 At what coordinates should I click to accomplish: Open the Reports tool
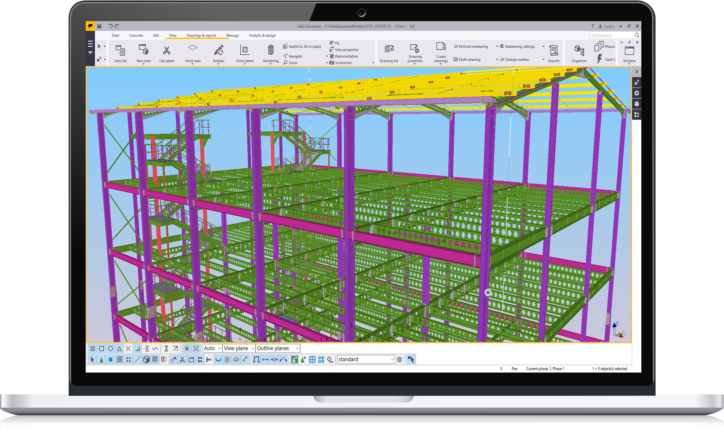554,53
